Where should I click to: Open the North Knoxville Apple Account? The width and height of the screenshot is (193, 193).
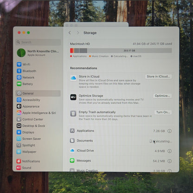pos(38,53)
